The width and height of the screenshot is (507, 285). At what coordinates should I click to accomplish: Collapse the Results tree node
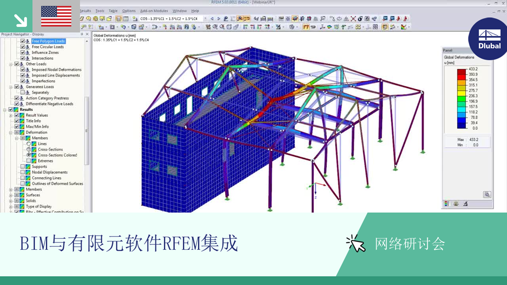(5, 109)
